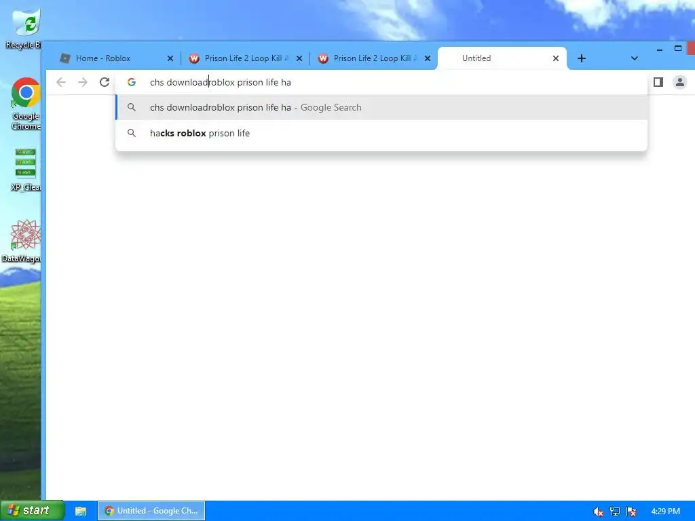The height and width of the screenshot is (521, 695).
Task: Click in the address bar text
Action: click(x=221, y=82)
